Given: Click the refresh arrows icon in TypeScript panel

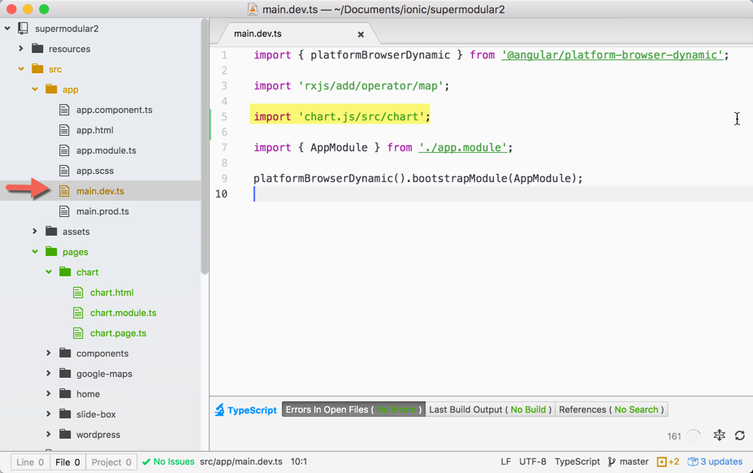Looking at the screenshot, I should pyautogui.click(x=740, y=436).
